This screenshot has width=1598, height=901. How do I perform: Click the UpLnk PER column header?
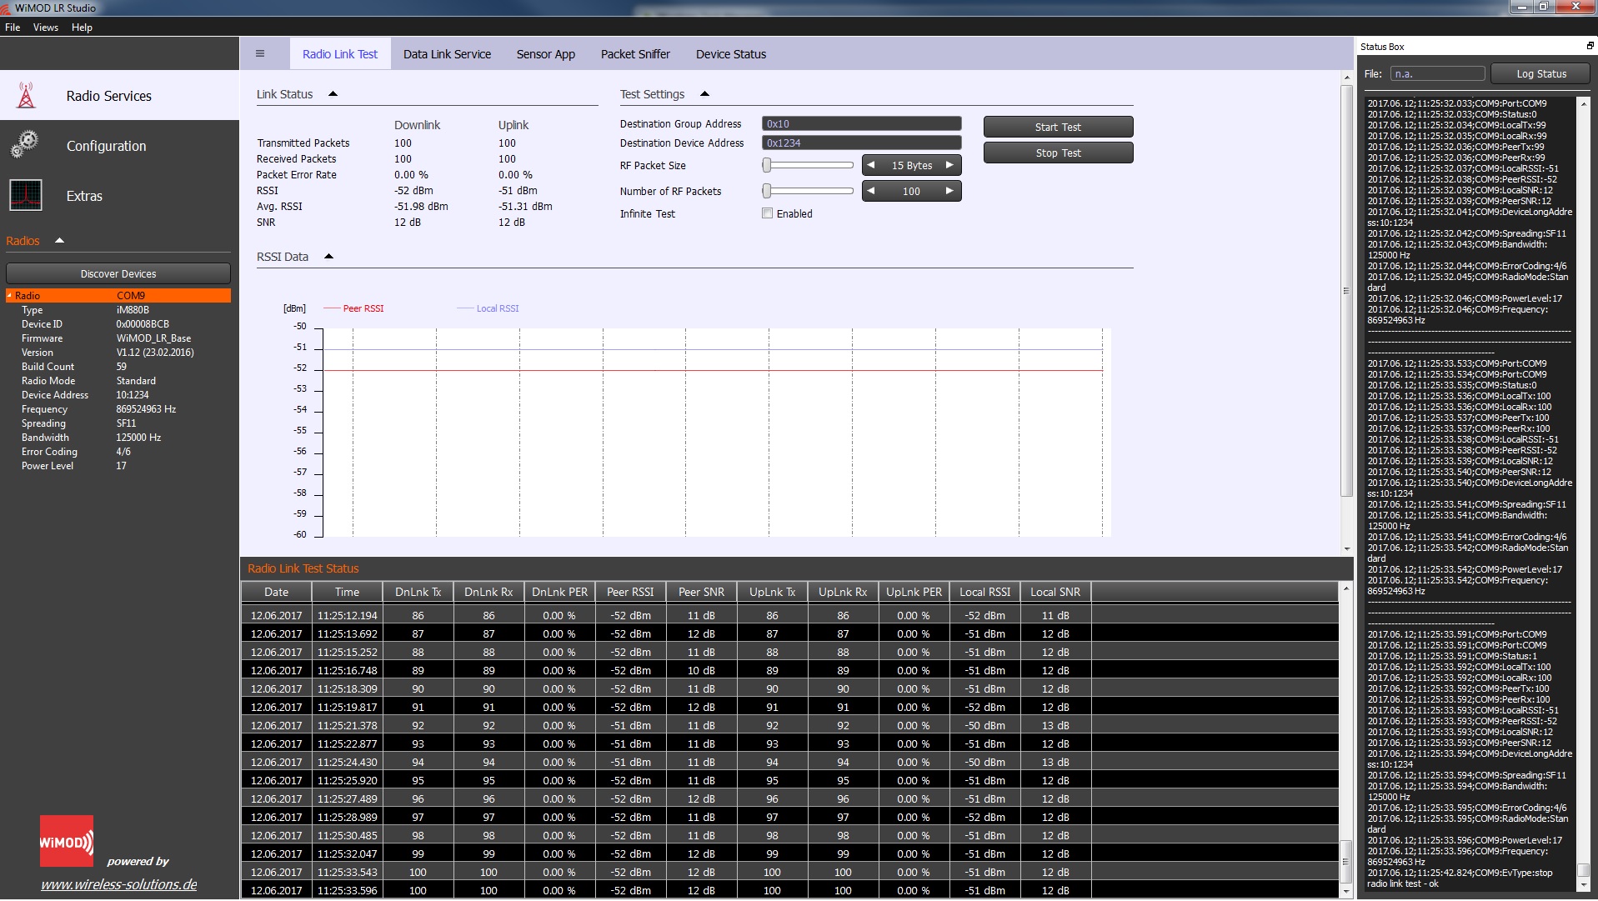tap(914, 592)
